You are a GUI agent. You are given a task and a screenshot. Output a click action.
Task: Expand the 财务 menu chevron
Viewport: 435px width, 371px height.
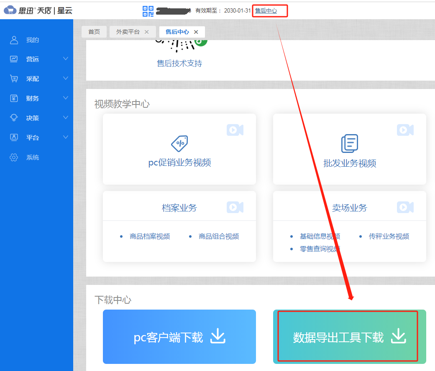coord(66,98)
